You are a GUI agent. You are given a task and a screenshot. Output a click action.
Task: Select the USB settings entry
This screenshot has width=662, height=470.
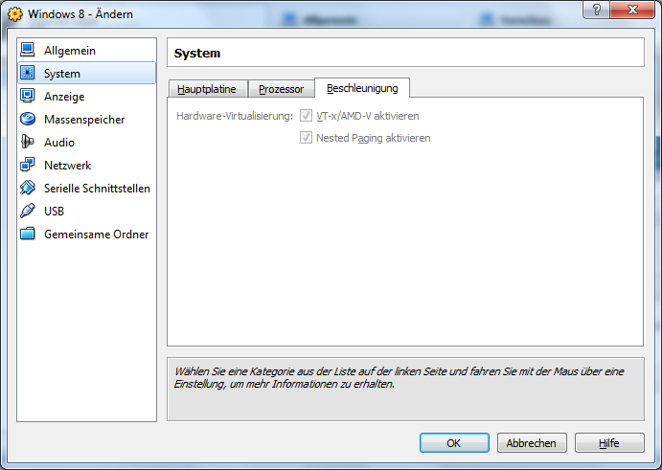pyautogui.click(x=86, y=211)
